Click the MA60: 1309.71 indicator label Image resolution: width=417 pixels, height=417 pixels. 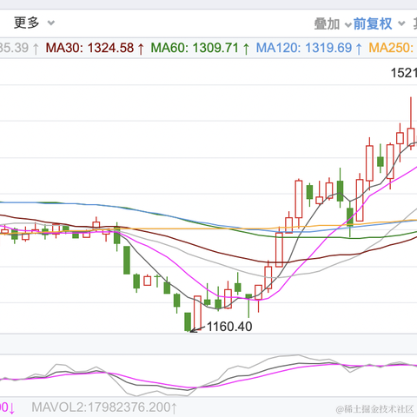point(200,48)
